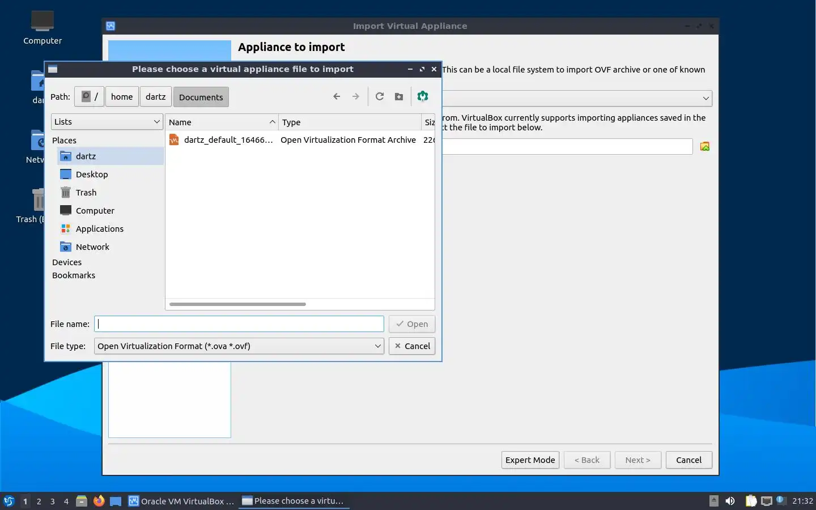
Task: Navigate to the home path segment
Action: [122, 97]
